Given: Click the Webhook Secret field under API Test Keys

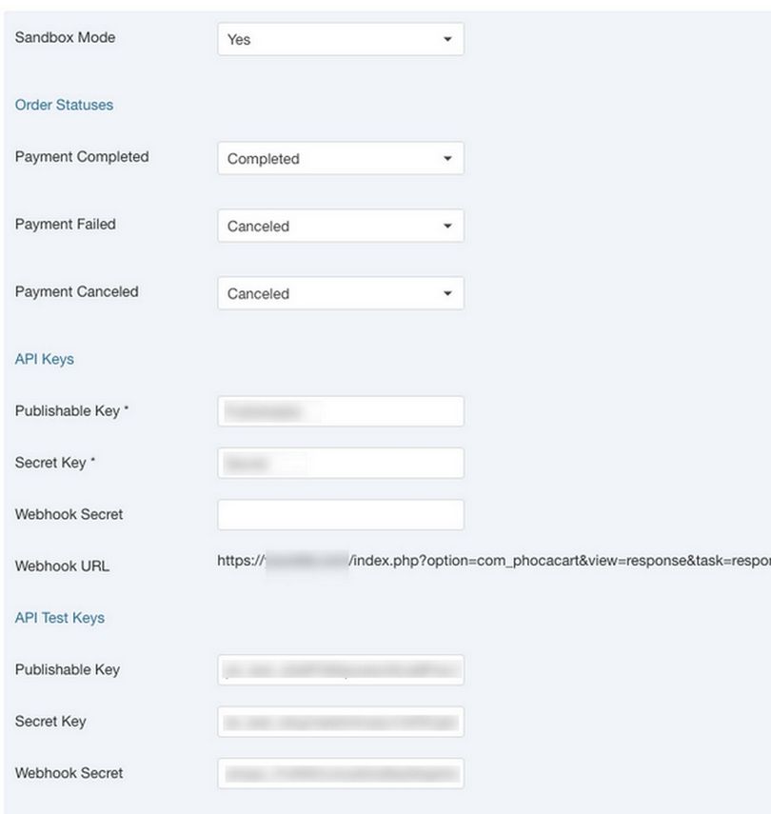Looking at the screenshot, I should tap(340, 773).
